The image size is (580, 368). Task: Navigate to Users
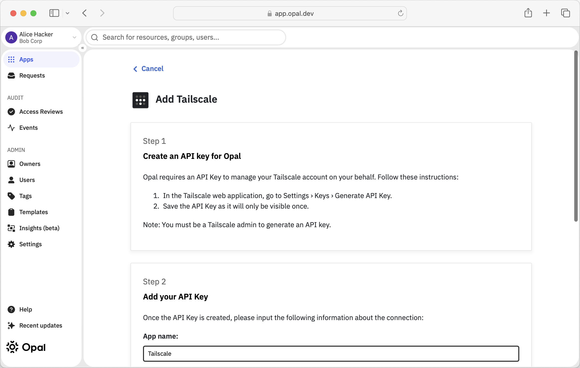(42, 180)
